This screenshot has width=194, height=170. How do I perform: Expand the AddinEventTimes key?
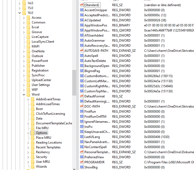(28, 99)
